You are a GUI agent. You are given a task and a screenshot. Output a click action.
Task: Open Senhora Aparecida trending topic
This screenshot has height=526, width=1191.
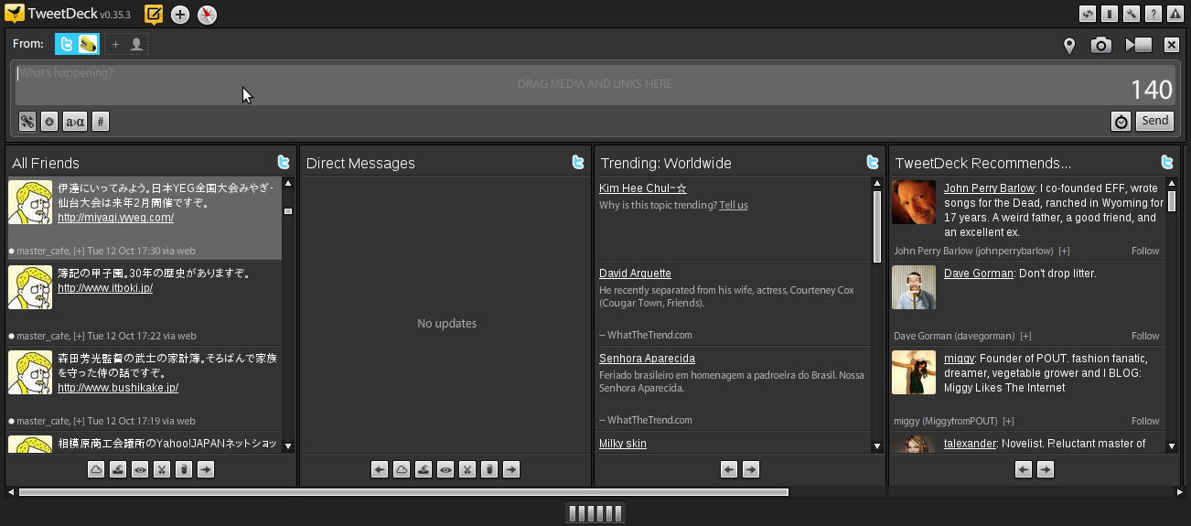pos(647,359)
